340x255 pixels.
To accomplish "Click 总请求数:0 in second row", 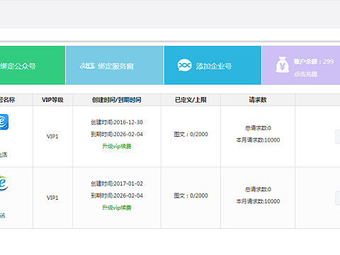I will pyautogui.click(x=258, y=189).
